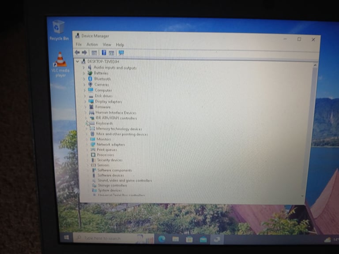Go back using toolbar Back arrow

77,52
